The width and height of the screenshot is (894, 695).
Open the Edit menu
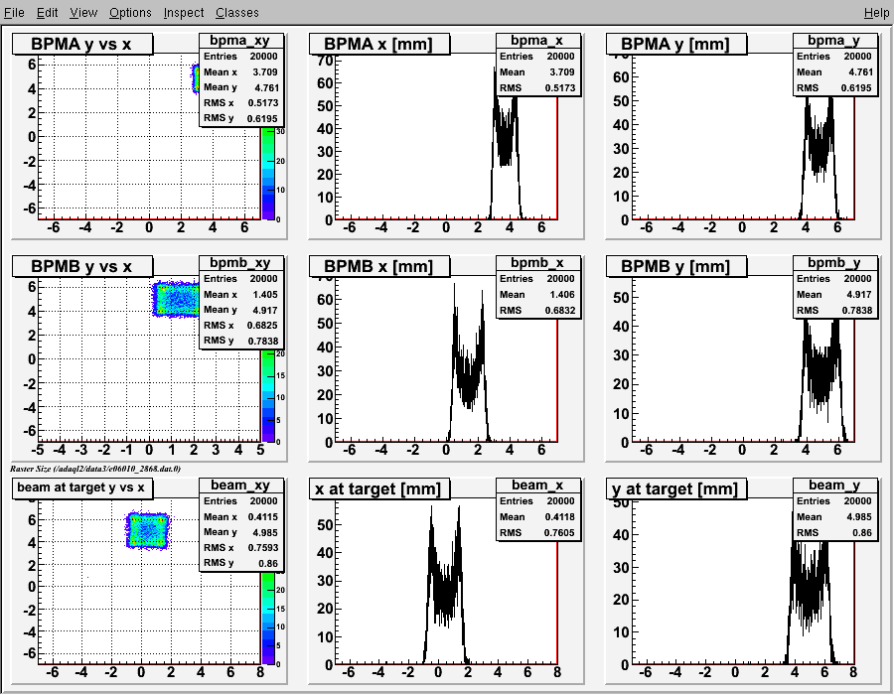coord(47,12)
